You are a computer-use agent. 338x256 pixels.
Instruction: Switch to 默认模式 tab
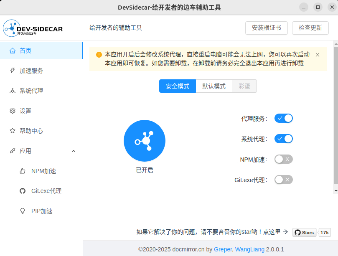coord(214,86)
